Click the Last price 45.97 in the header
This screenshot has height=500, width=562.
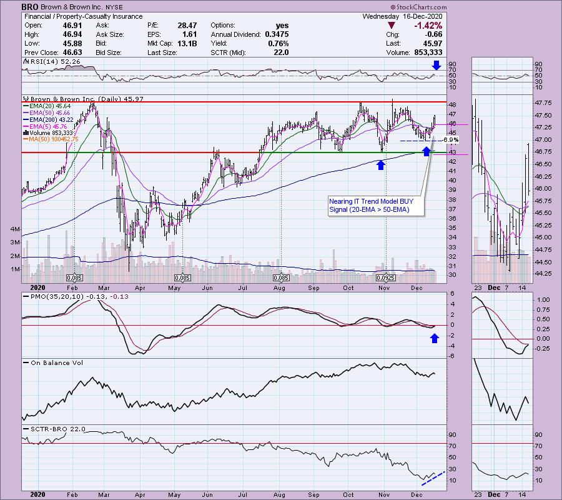pyautogui.click(x=434, y=43)
